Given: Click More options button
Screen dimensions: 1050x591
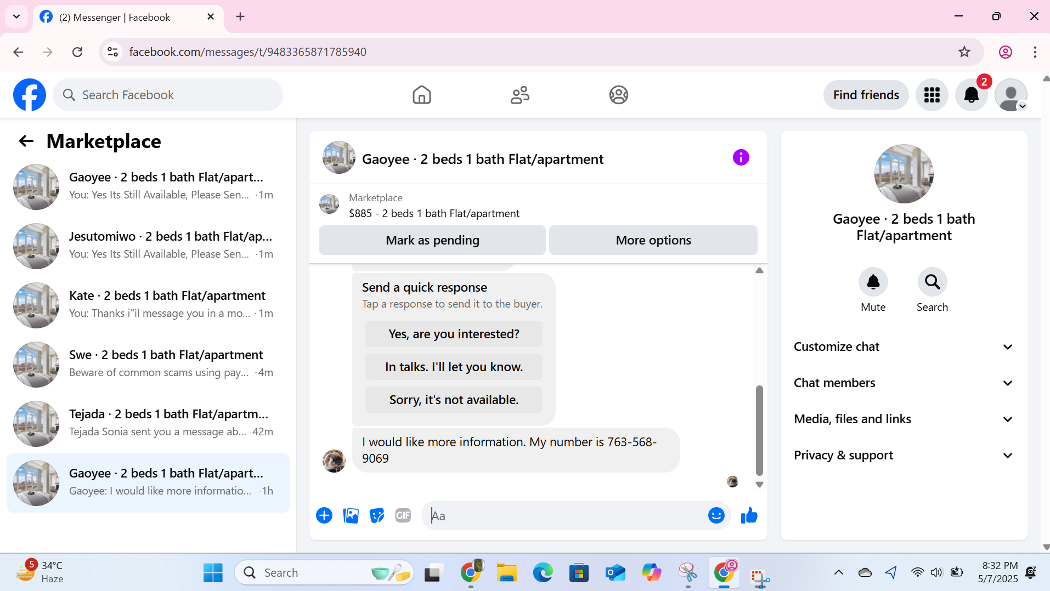Looking at the screenshot, I should coord(653,240).
